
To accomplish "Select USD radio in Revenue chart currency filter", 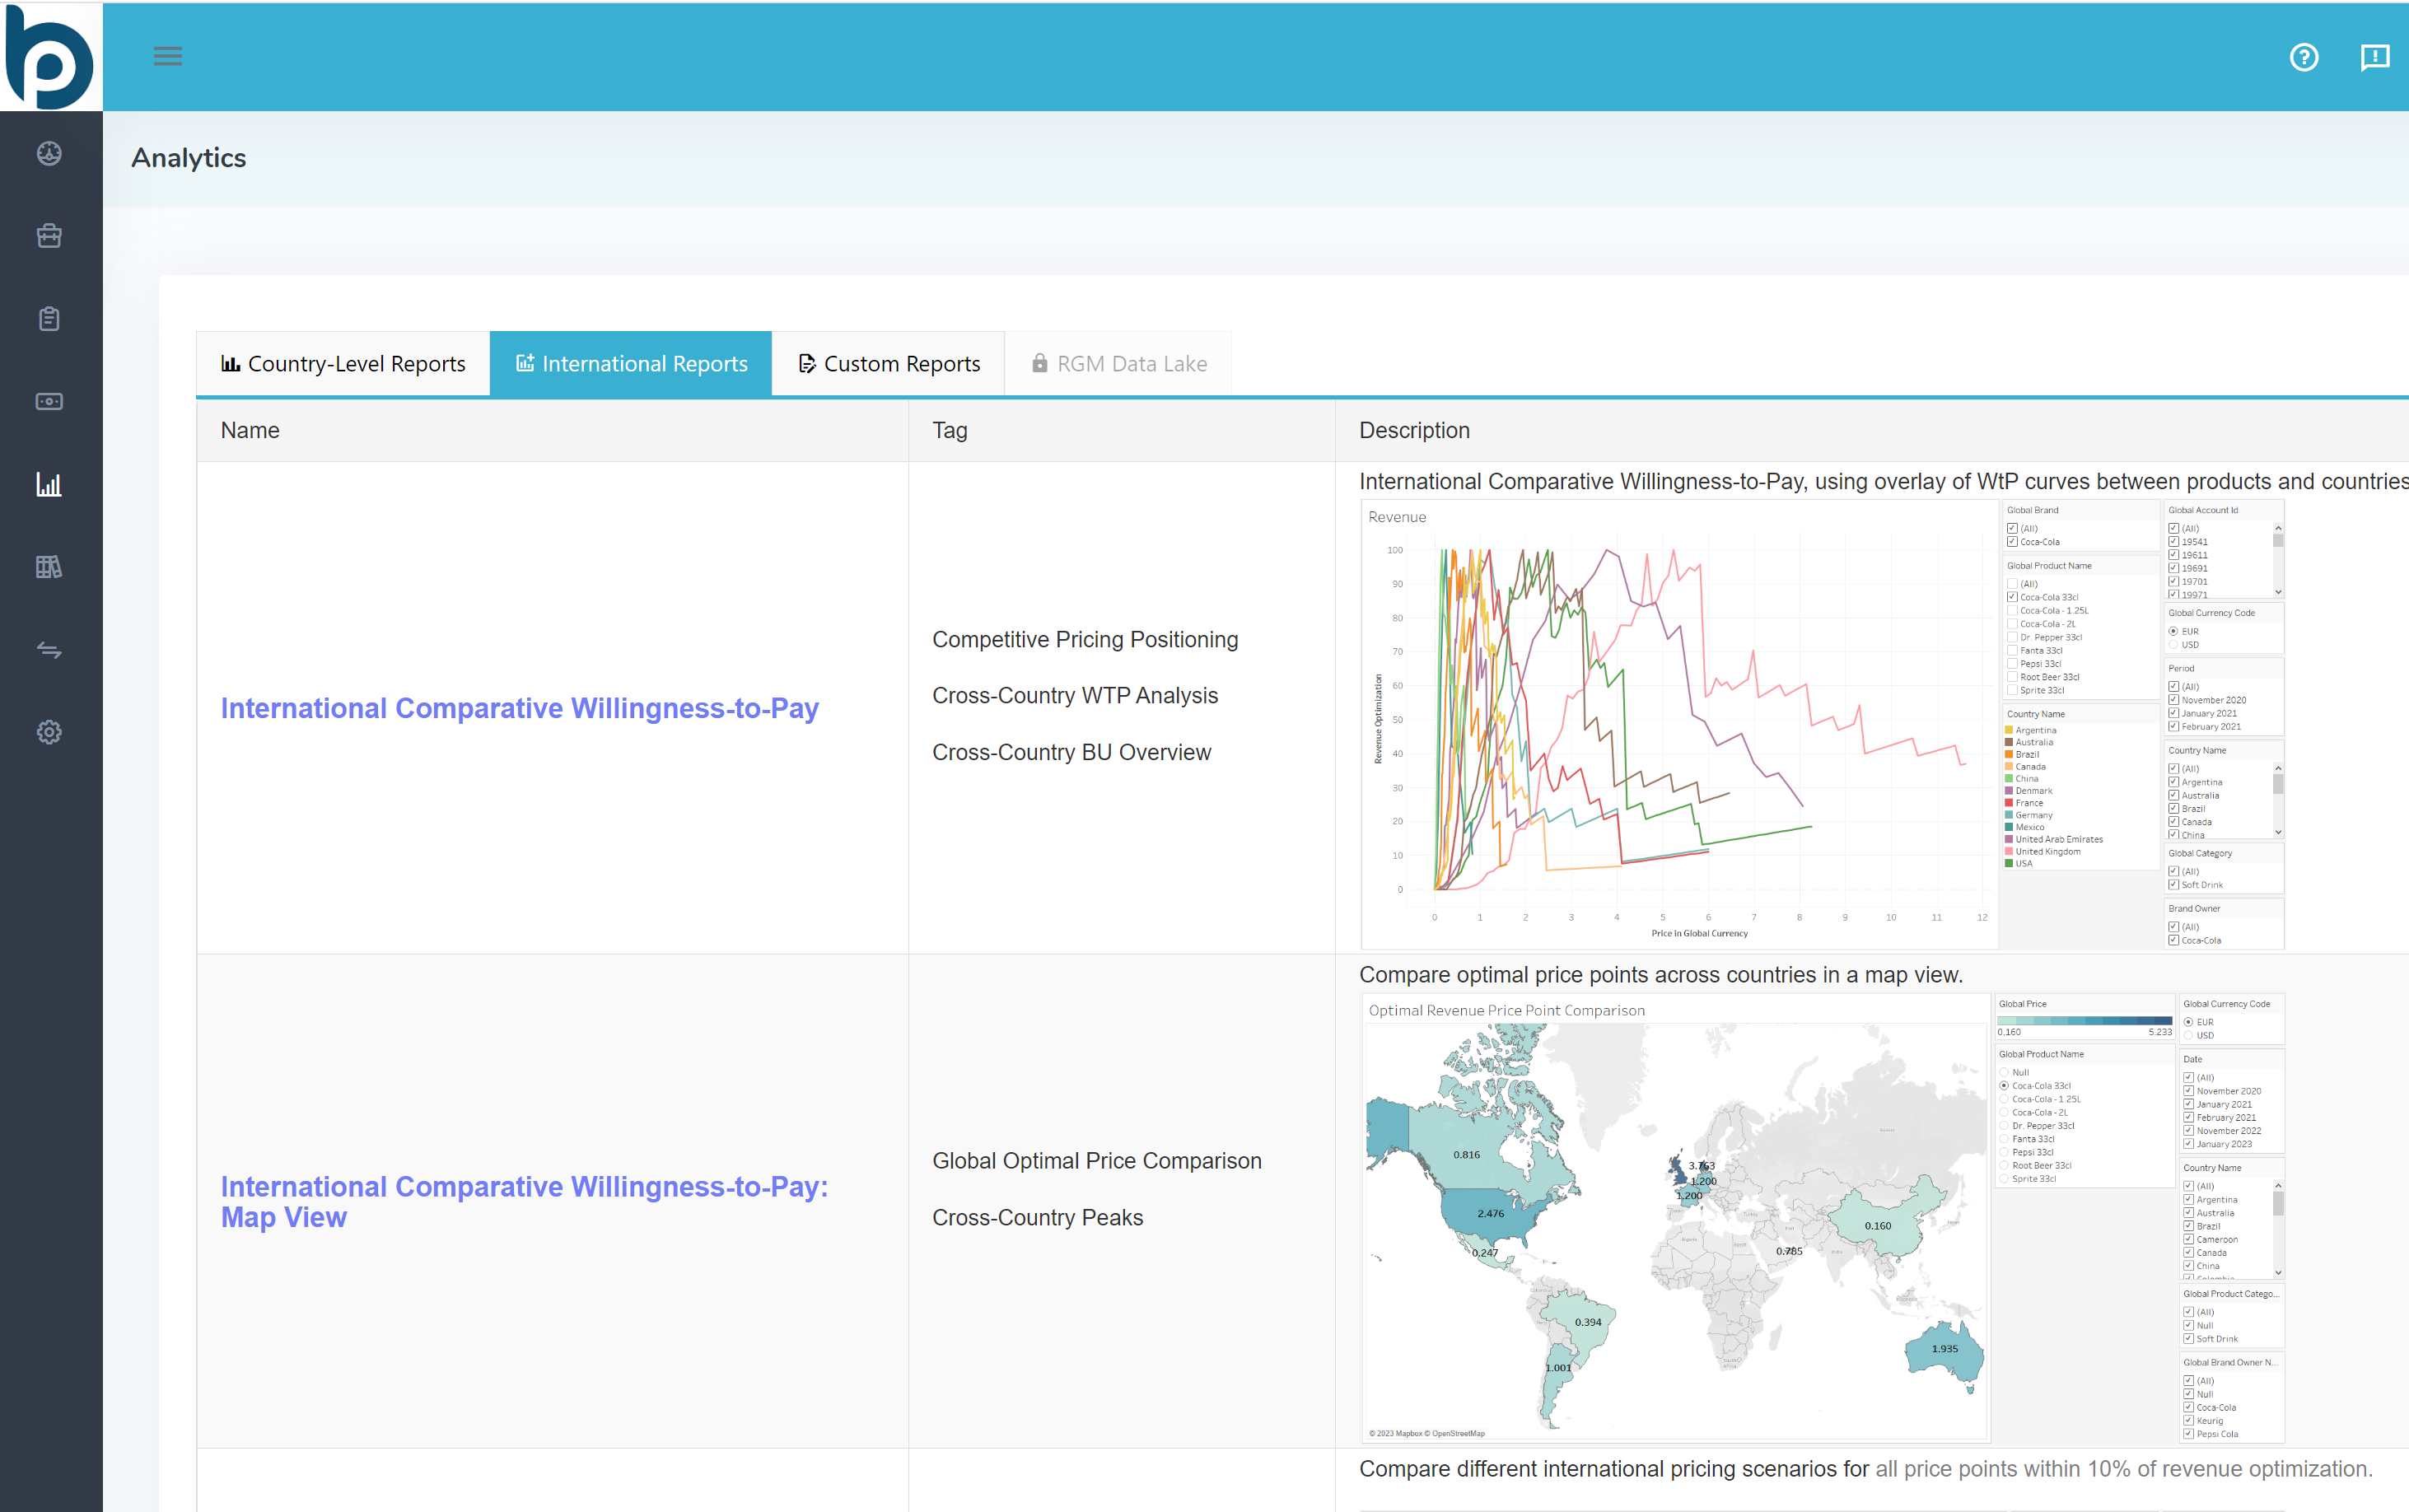I will [2173, 645].
